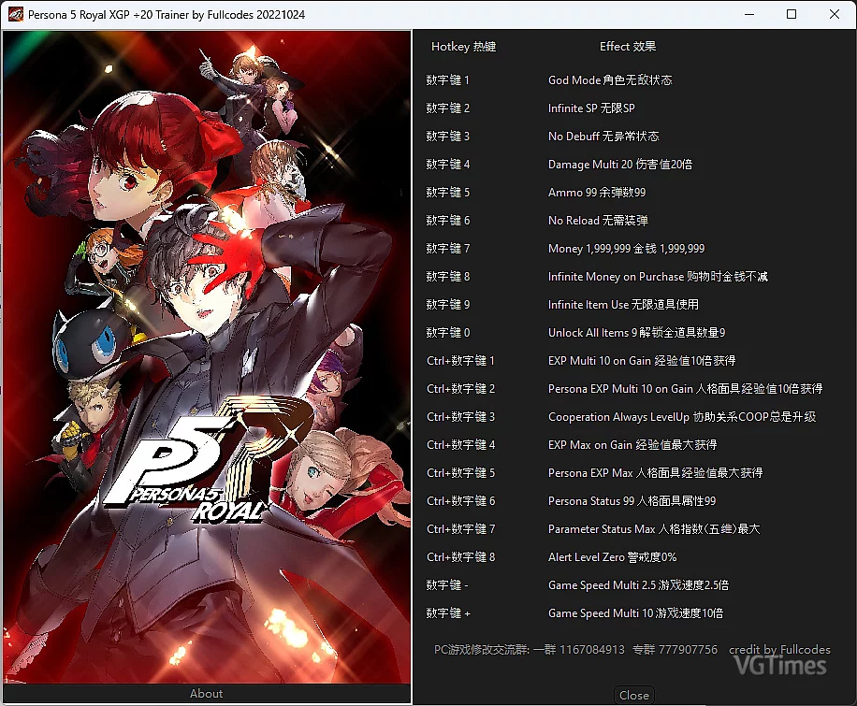Image resolution: width=857 pixels, height=706 pixels.
Task: Close the window with the X button
Action: pyautogui.click(x=834, y=14)
